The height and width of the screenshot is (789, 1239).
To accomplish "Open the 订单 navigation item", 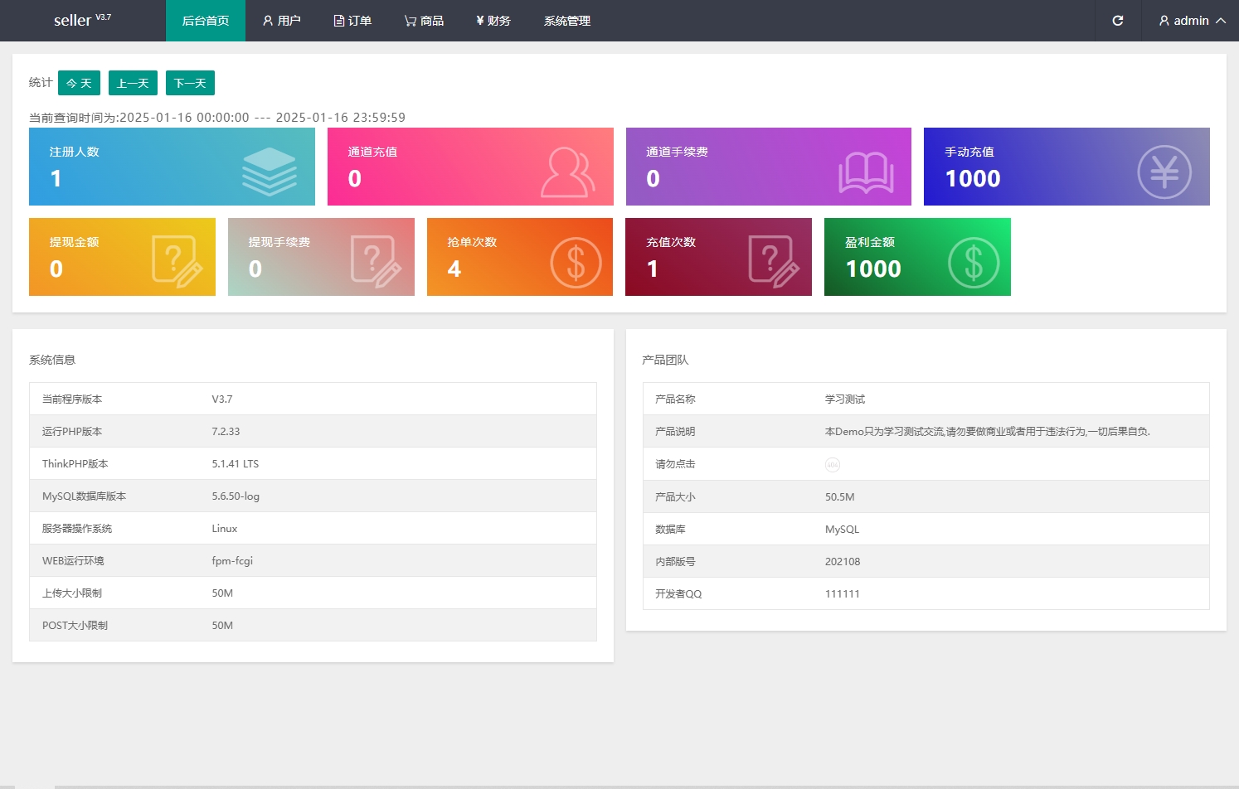I will (x=352, y=21).
